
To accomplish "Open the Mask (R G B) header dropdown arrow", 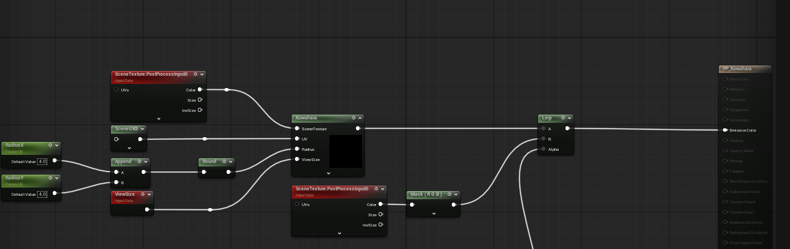I will pos(455,194).
